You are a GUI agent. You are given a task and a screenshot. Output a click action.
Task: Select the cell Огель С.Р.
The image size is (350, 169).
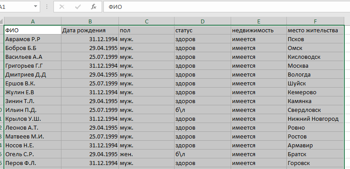tap(33, 154)
